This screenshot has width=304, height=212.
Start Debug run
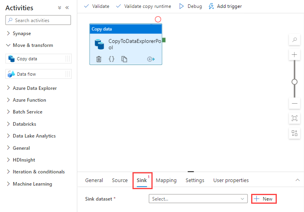tap(190, 6)
